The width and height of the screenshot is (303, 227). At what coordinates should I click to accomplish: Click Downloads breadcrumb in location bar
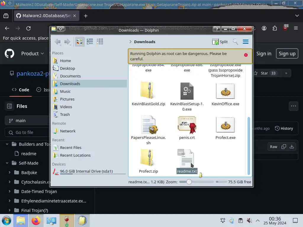coord(144,42)
